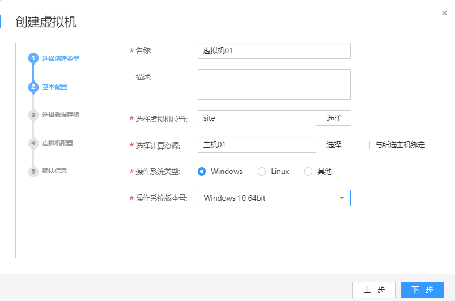The image size is (455, 301).
Task: Go to the 选择创建类型 step label
Action: (61, 58)
